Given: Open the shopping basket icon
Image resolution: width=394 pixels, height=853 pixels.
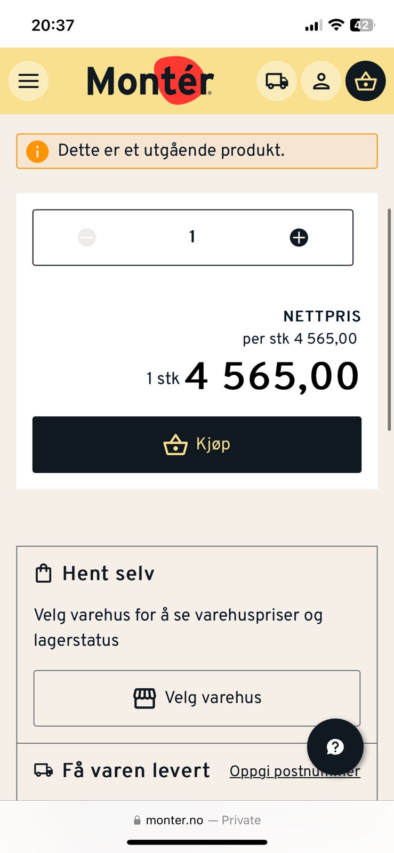Looking at the screenshot, I should (x=366, y=81).
